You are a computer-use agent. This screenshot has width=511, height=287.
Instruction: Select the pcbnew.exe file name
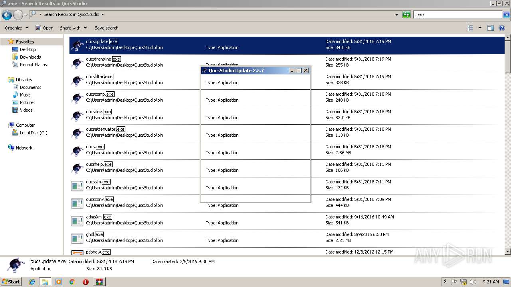click(x=98, y=252)
